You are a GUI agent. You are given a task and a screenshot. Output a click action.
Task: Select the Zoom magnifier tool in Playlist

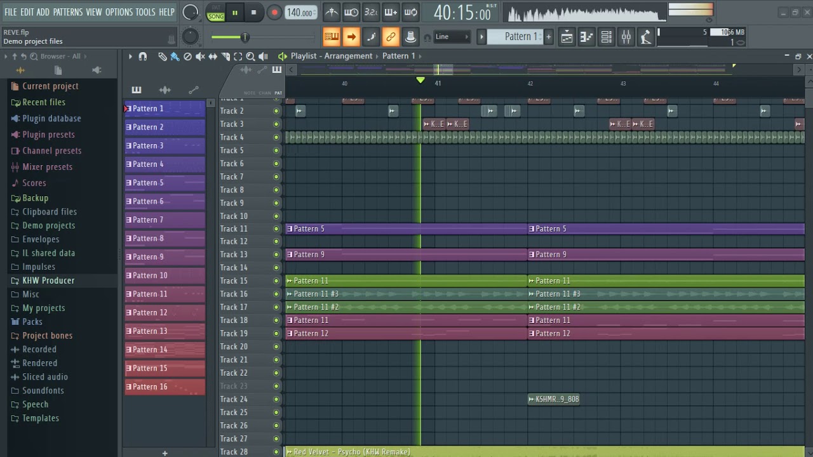pos(250,56)
